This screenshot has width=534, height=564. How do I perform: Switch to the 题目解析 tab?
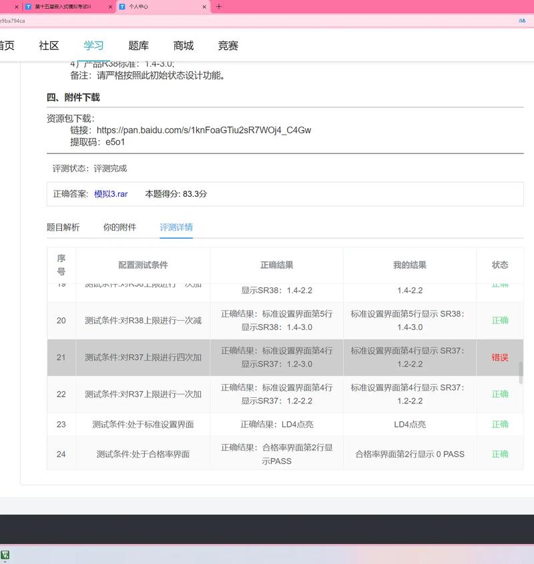click(63, 227)
